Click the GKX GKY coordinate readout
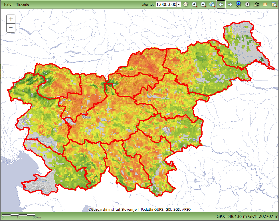 pyautogui.click(x=247, y=216)
